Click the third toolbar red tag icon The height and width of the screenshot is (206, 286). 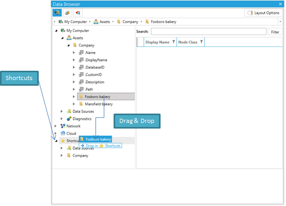point(78,13)
